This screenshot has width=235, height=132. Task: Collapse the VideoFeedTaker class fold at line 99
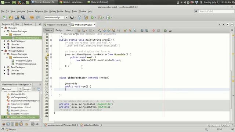(51, 78)
